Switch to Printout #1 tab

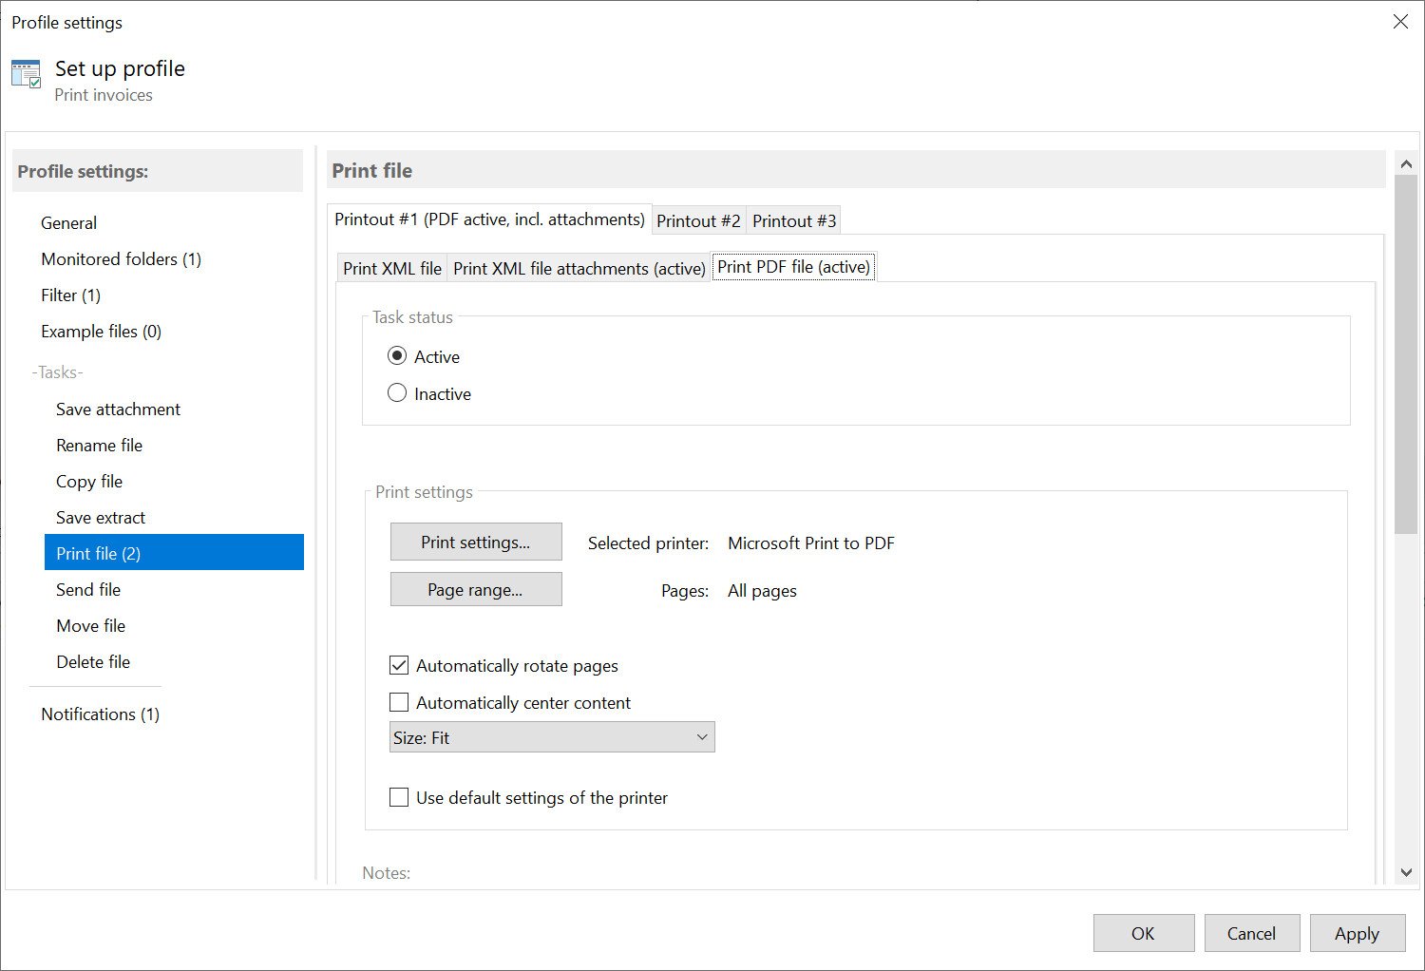point(489,219)
